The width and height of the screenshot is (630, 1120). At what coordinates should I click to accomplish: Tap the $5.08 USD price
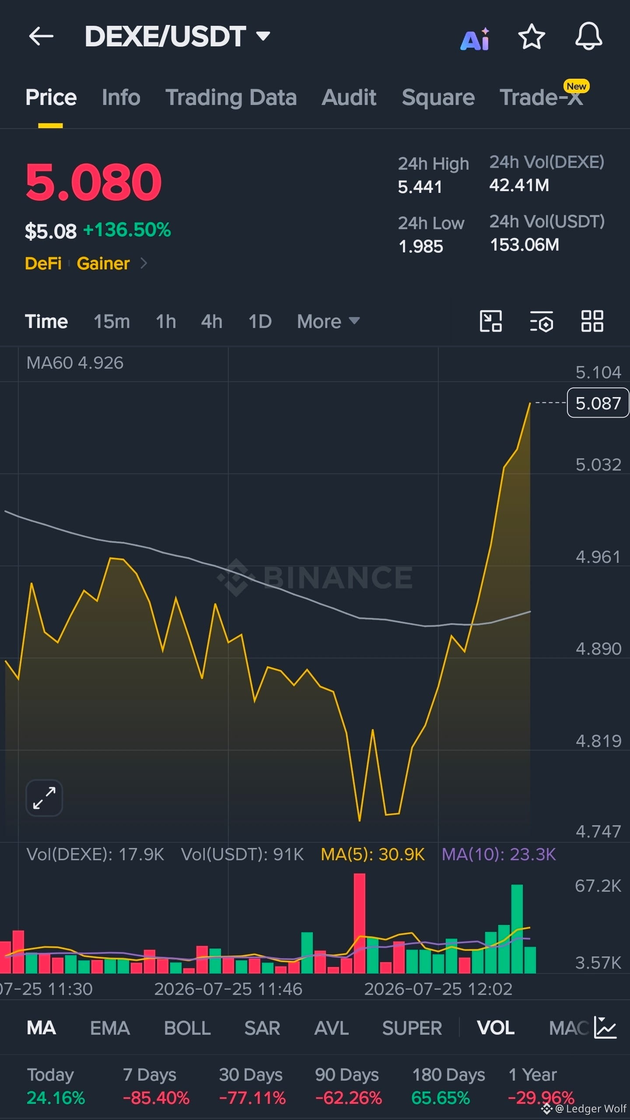pos(51,231)
